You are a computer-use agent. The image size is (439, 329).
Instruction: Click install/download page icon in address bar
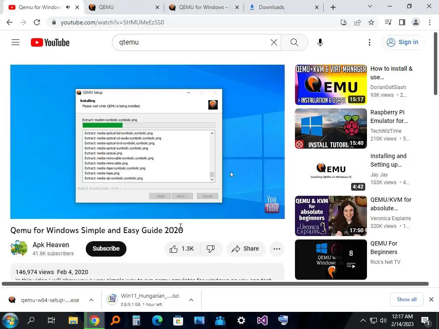coord(343,22)
